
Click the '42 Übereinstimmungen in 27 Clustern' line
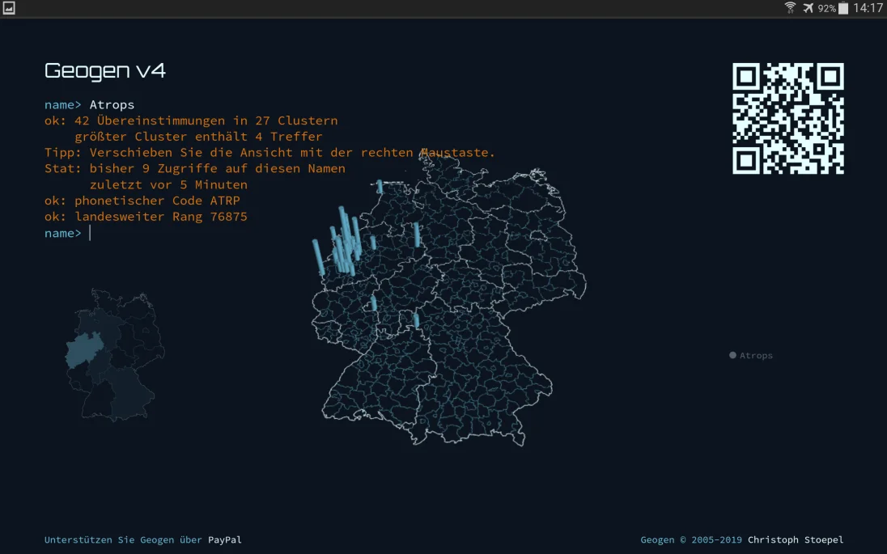[191, 121]
